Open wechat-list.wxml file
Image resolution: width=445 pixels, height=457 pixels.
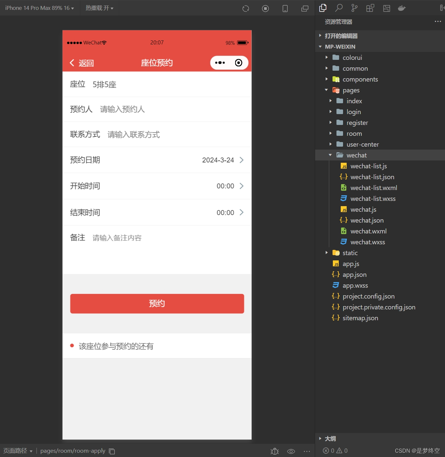(380, 188)
